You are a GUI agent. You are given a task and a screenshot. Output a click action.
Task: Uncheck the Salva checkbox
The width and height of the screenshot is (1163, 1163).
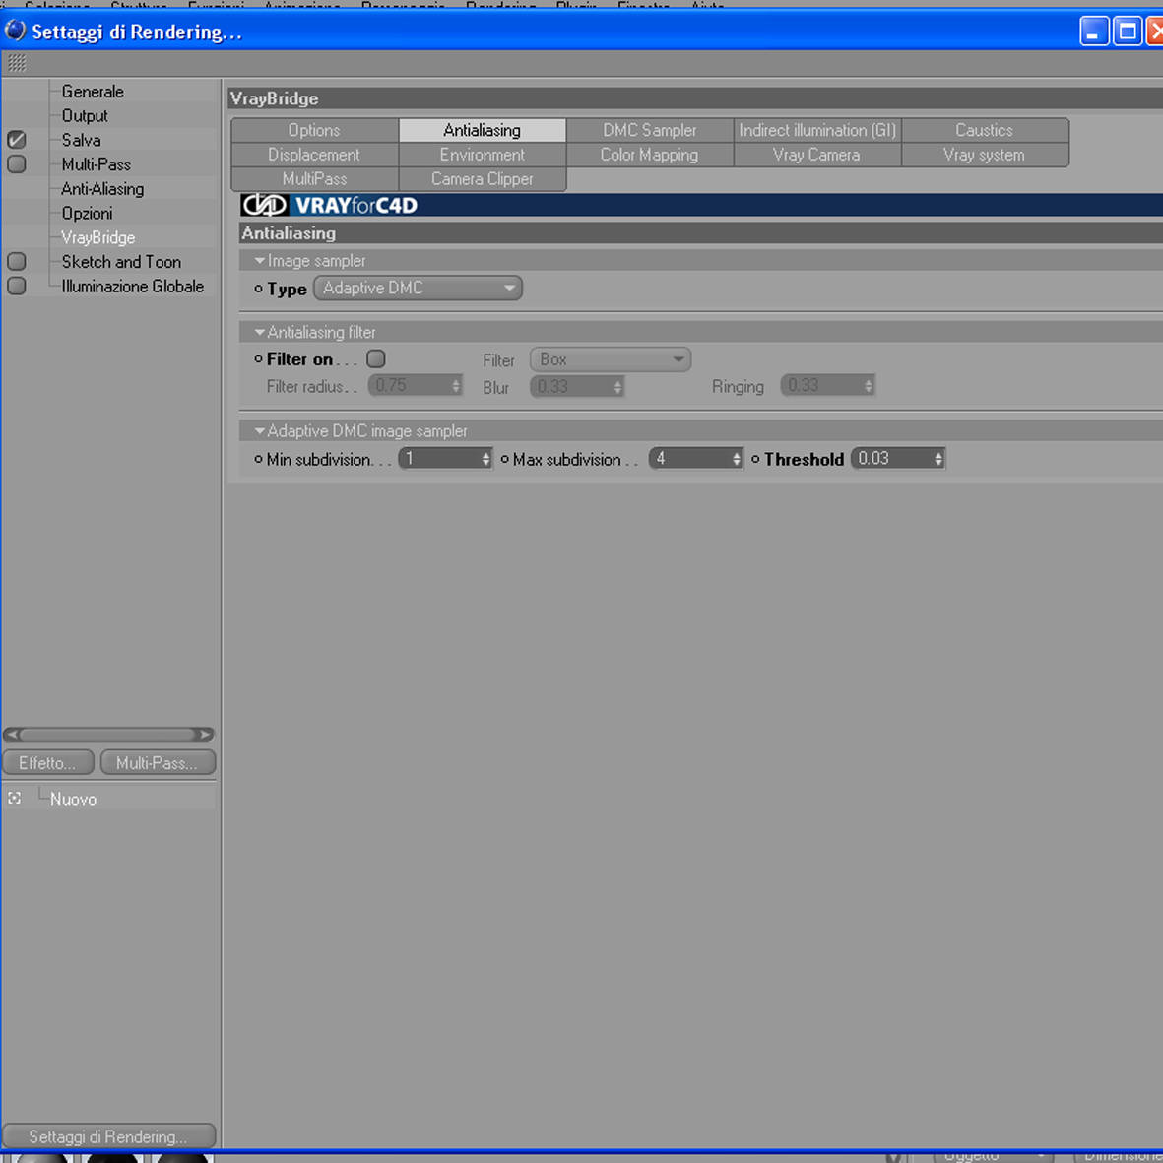click(17, 140)
